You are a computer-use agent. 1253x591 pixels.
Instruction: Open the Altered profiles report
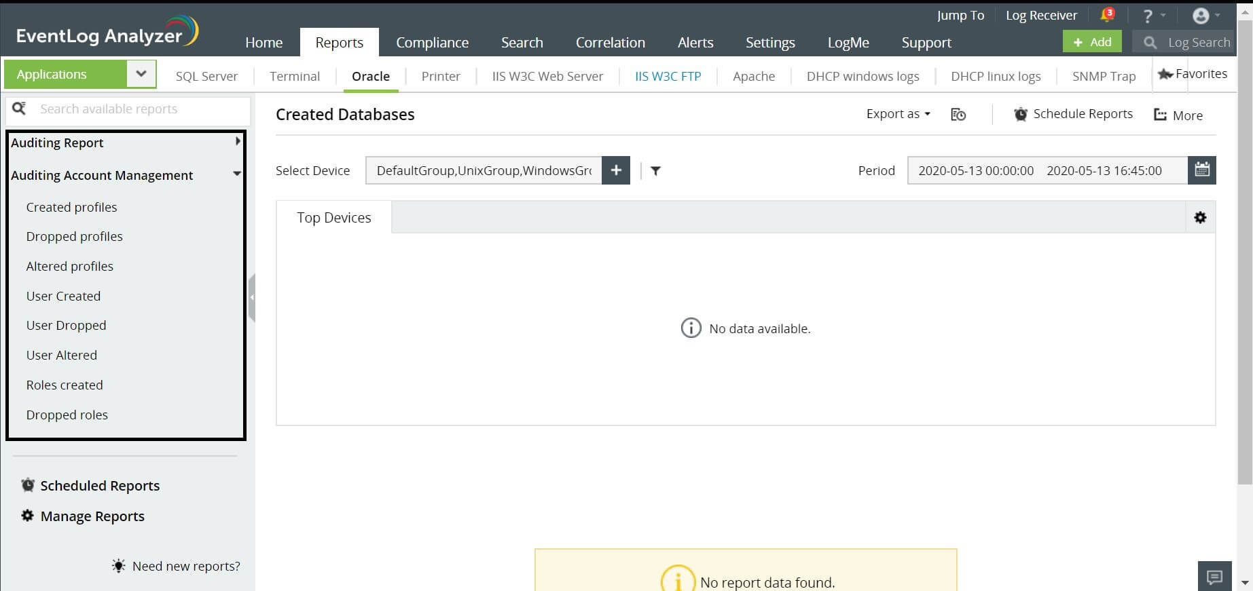pos(69,266)
